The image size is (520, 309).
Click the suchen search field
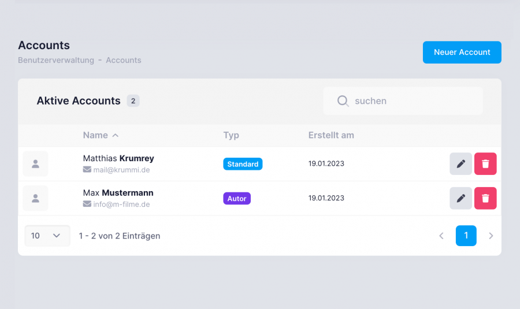pos(403,101)
